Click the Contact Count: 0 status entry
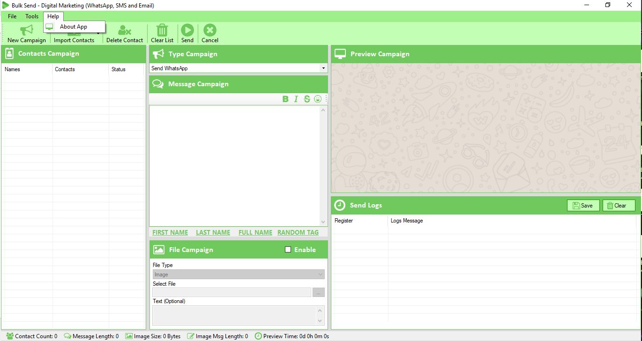The image size is (642, 341). point(32,336)
